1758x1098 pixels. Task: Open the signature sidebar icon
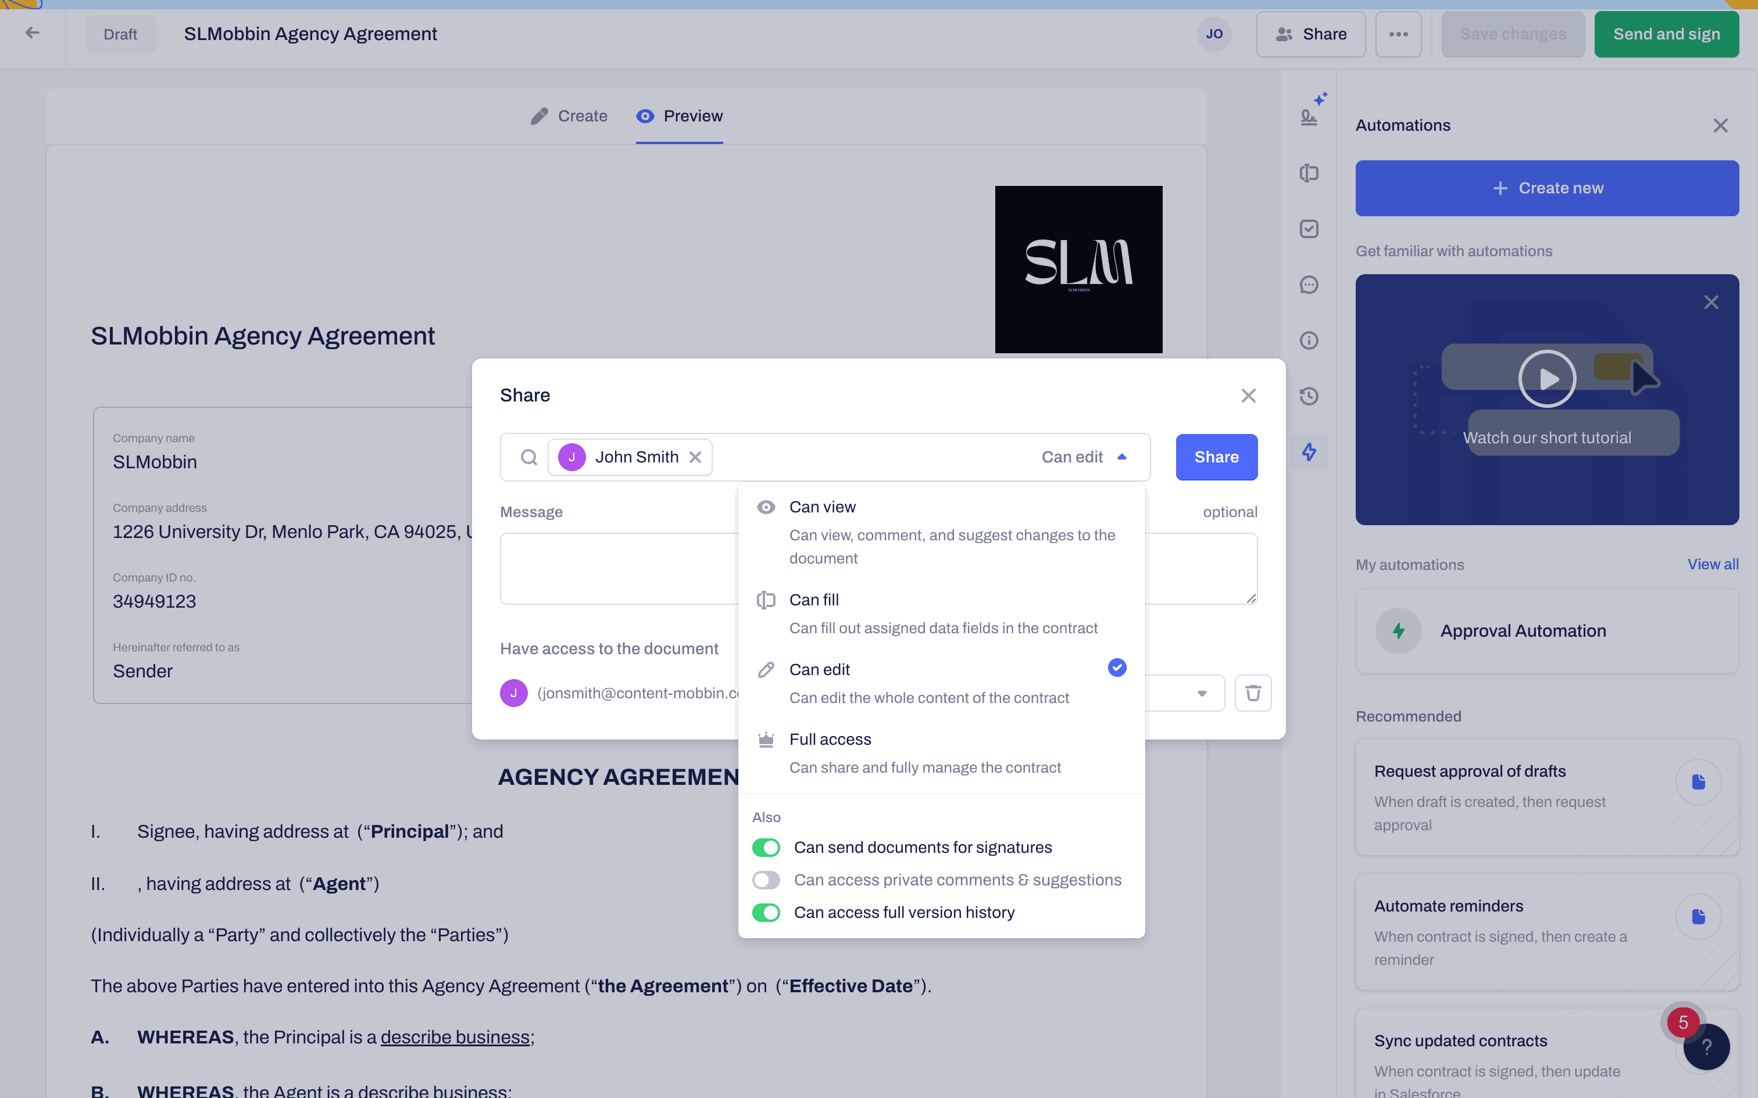1309,116
